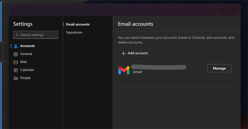Focus the Search settings field

(x=38, y=35)
